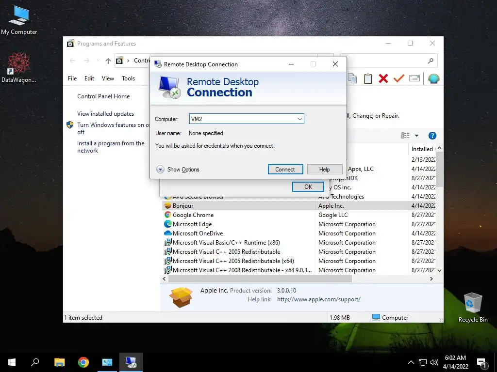Image resolution: width=497 pixels, height=372 pixels.
Task: Click the Back arrow in Programs and Features
Action: click(72, 61)
